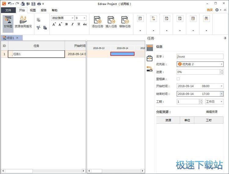
Task: Click the blue Gantt bar for 任务1
Action: coord(122,54)
